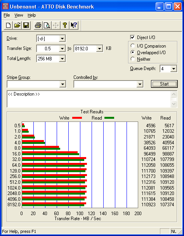Viewport: 184px width, 236px height.
Task: Click Description scrollbar down arrow
Action: (x=174, y=104)
